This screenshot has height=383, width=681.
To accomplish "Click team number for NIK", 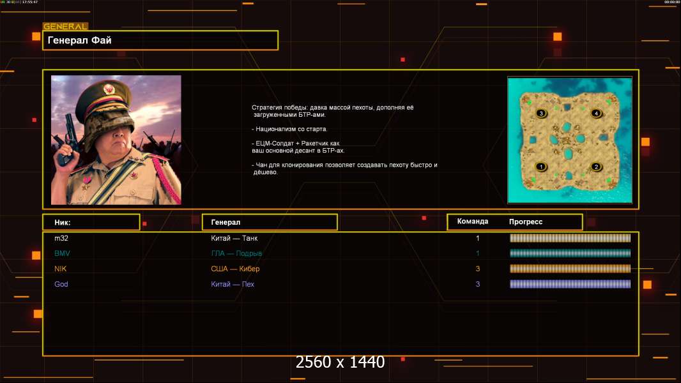I will coord(478,269).
